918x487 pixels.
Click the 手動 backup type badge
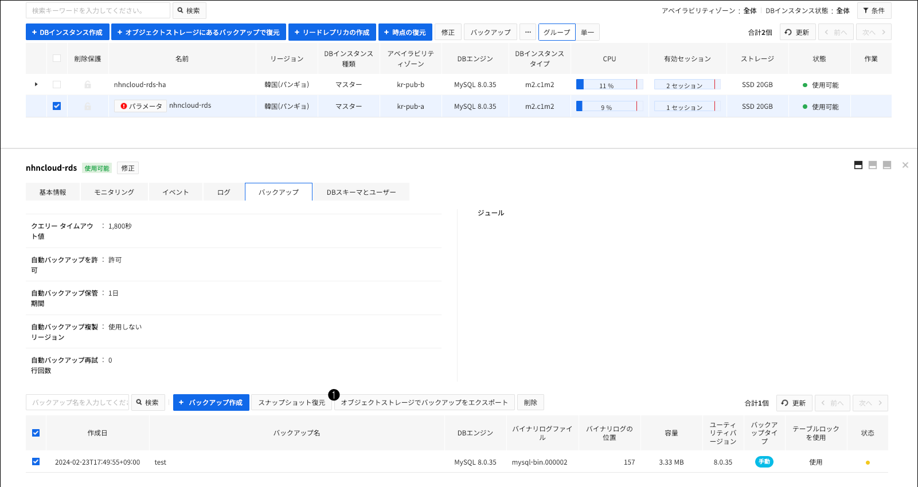tap(764, 462)
